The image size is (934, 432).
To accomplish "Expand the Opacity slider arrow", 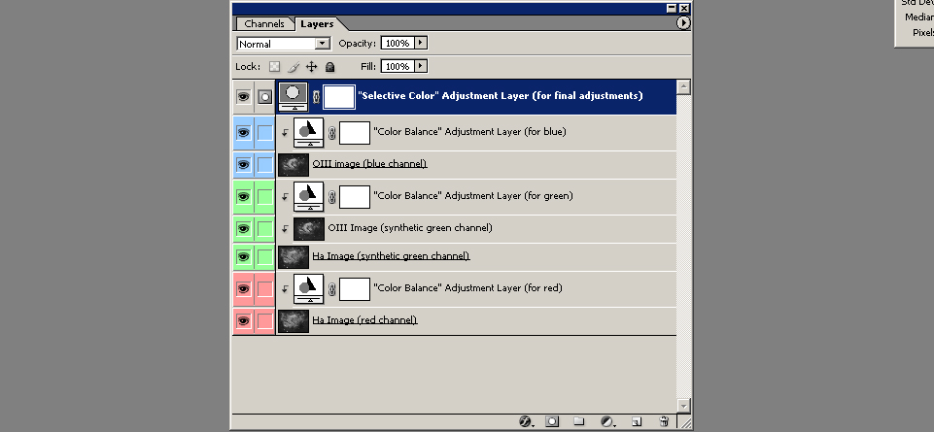I will (420, 44).
